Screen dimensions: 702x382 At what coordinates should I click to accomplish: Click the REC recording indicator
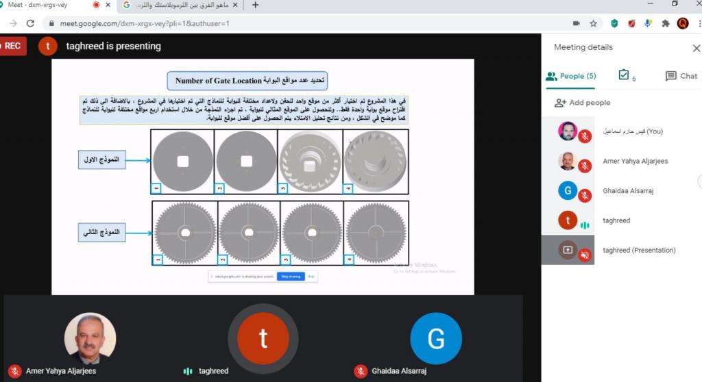click(12, 46)
